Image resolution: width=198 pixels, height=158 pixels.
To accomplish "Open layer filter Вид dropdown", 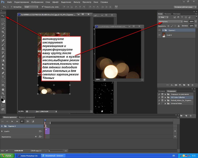I will pyautogui.click(x=163, y=17).
